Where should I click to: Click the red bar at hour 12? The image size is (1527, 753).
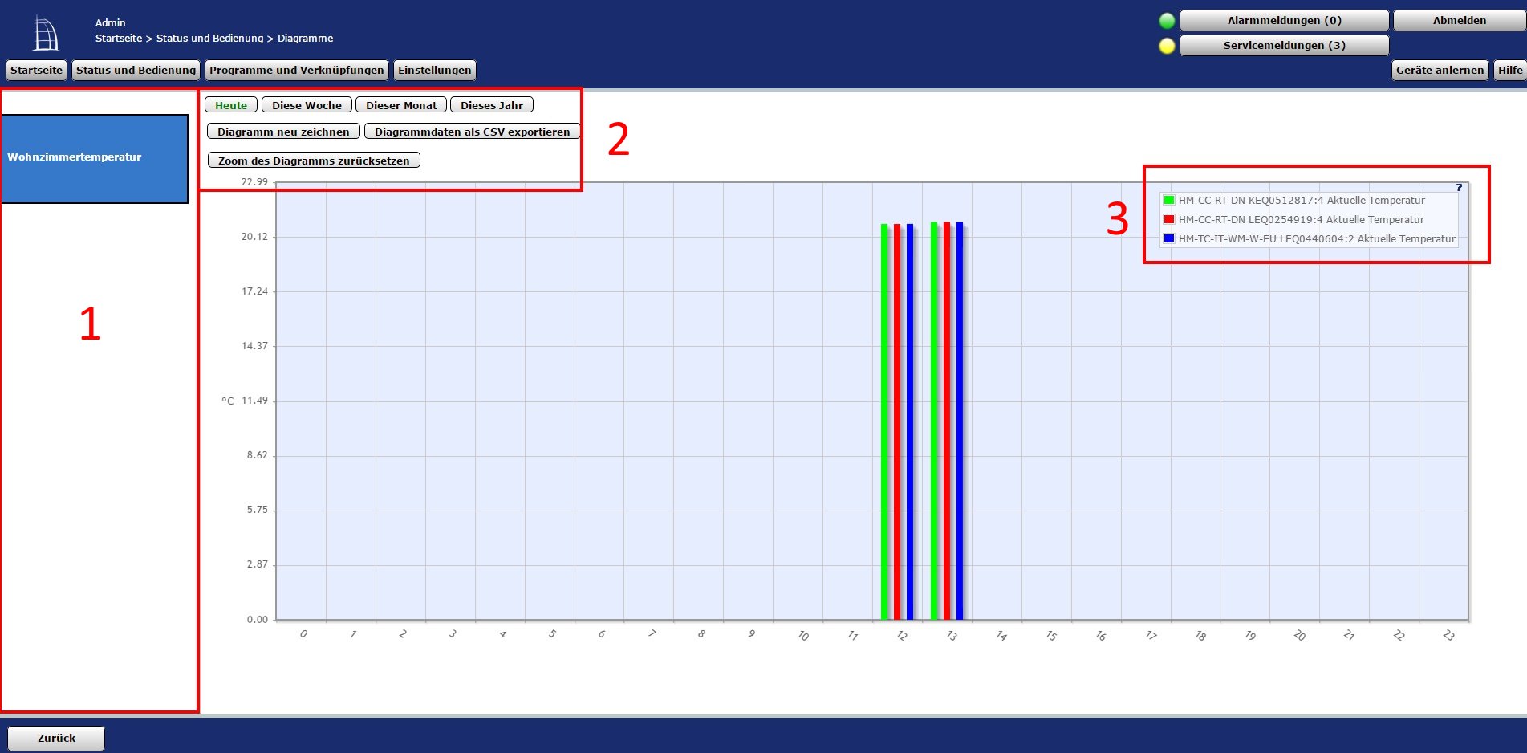(897, 421)
